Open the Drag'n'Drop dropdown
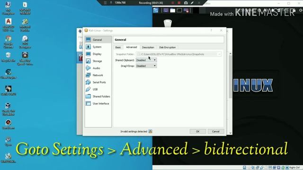 coord(146,66)
